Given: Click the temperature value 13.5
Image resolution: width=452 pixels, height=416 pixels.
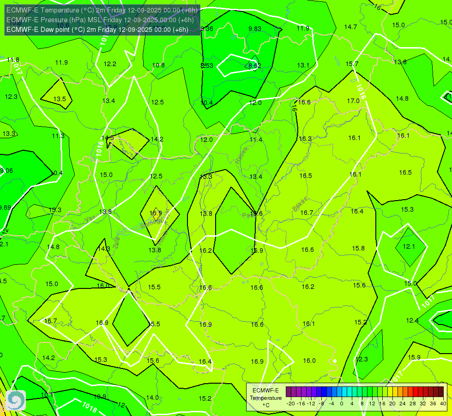Looking at the screenshot, I should click(60, 99).
